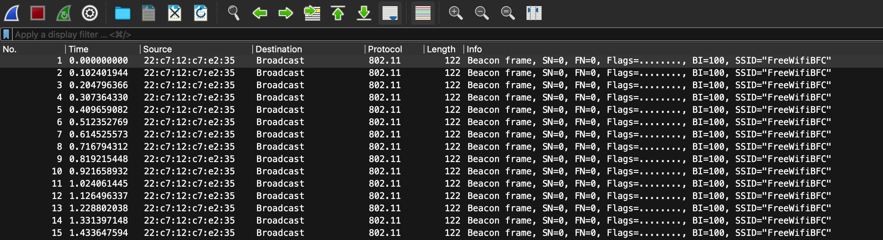
Task: Select packet at time 1.433647594
Action: [441, 233]
